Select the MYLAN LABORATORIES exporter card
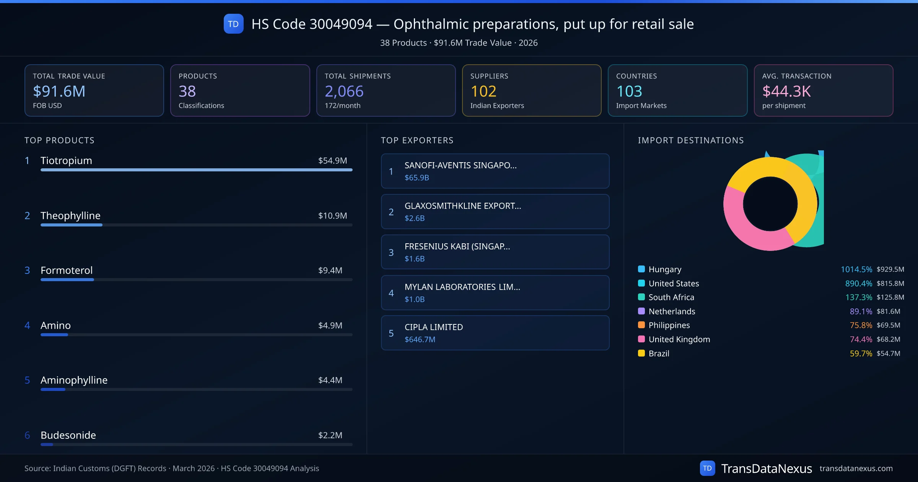This screenshot has height=482, width=918. click(495, 293)
